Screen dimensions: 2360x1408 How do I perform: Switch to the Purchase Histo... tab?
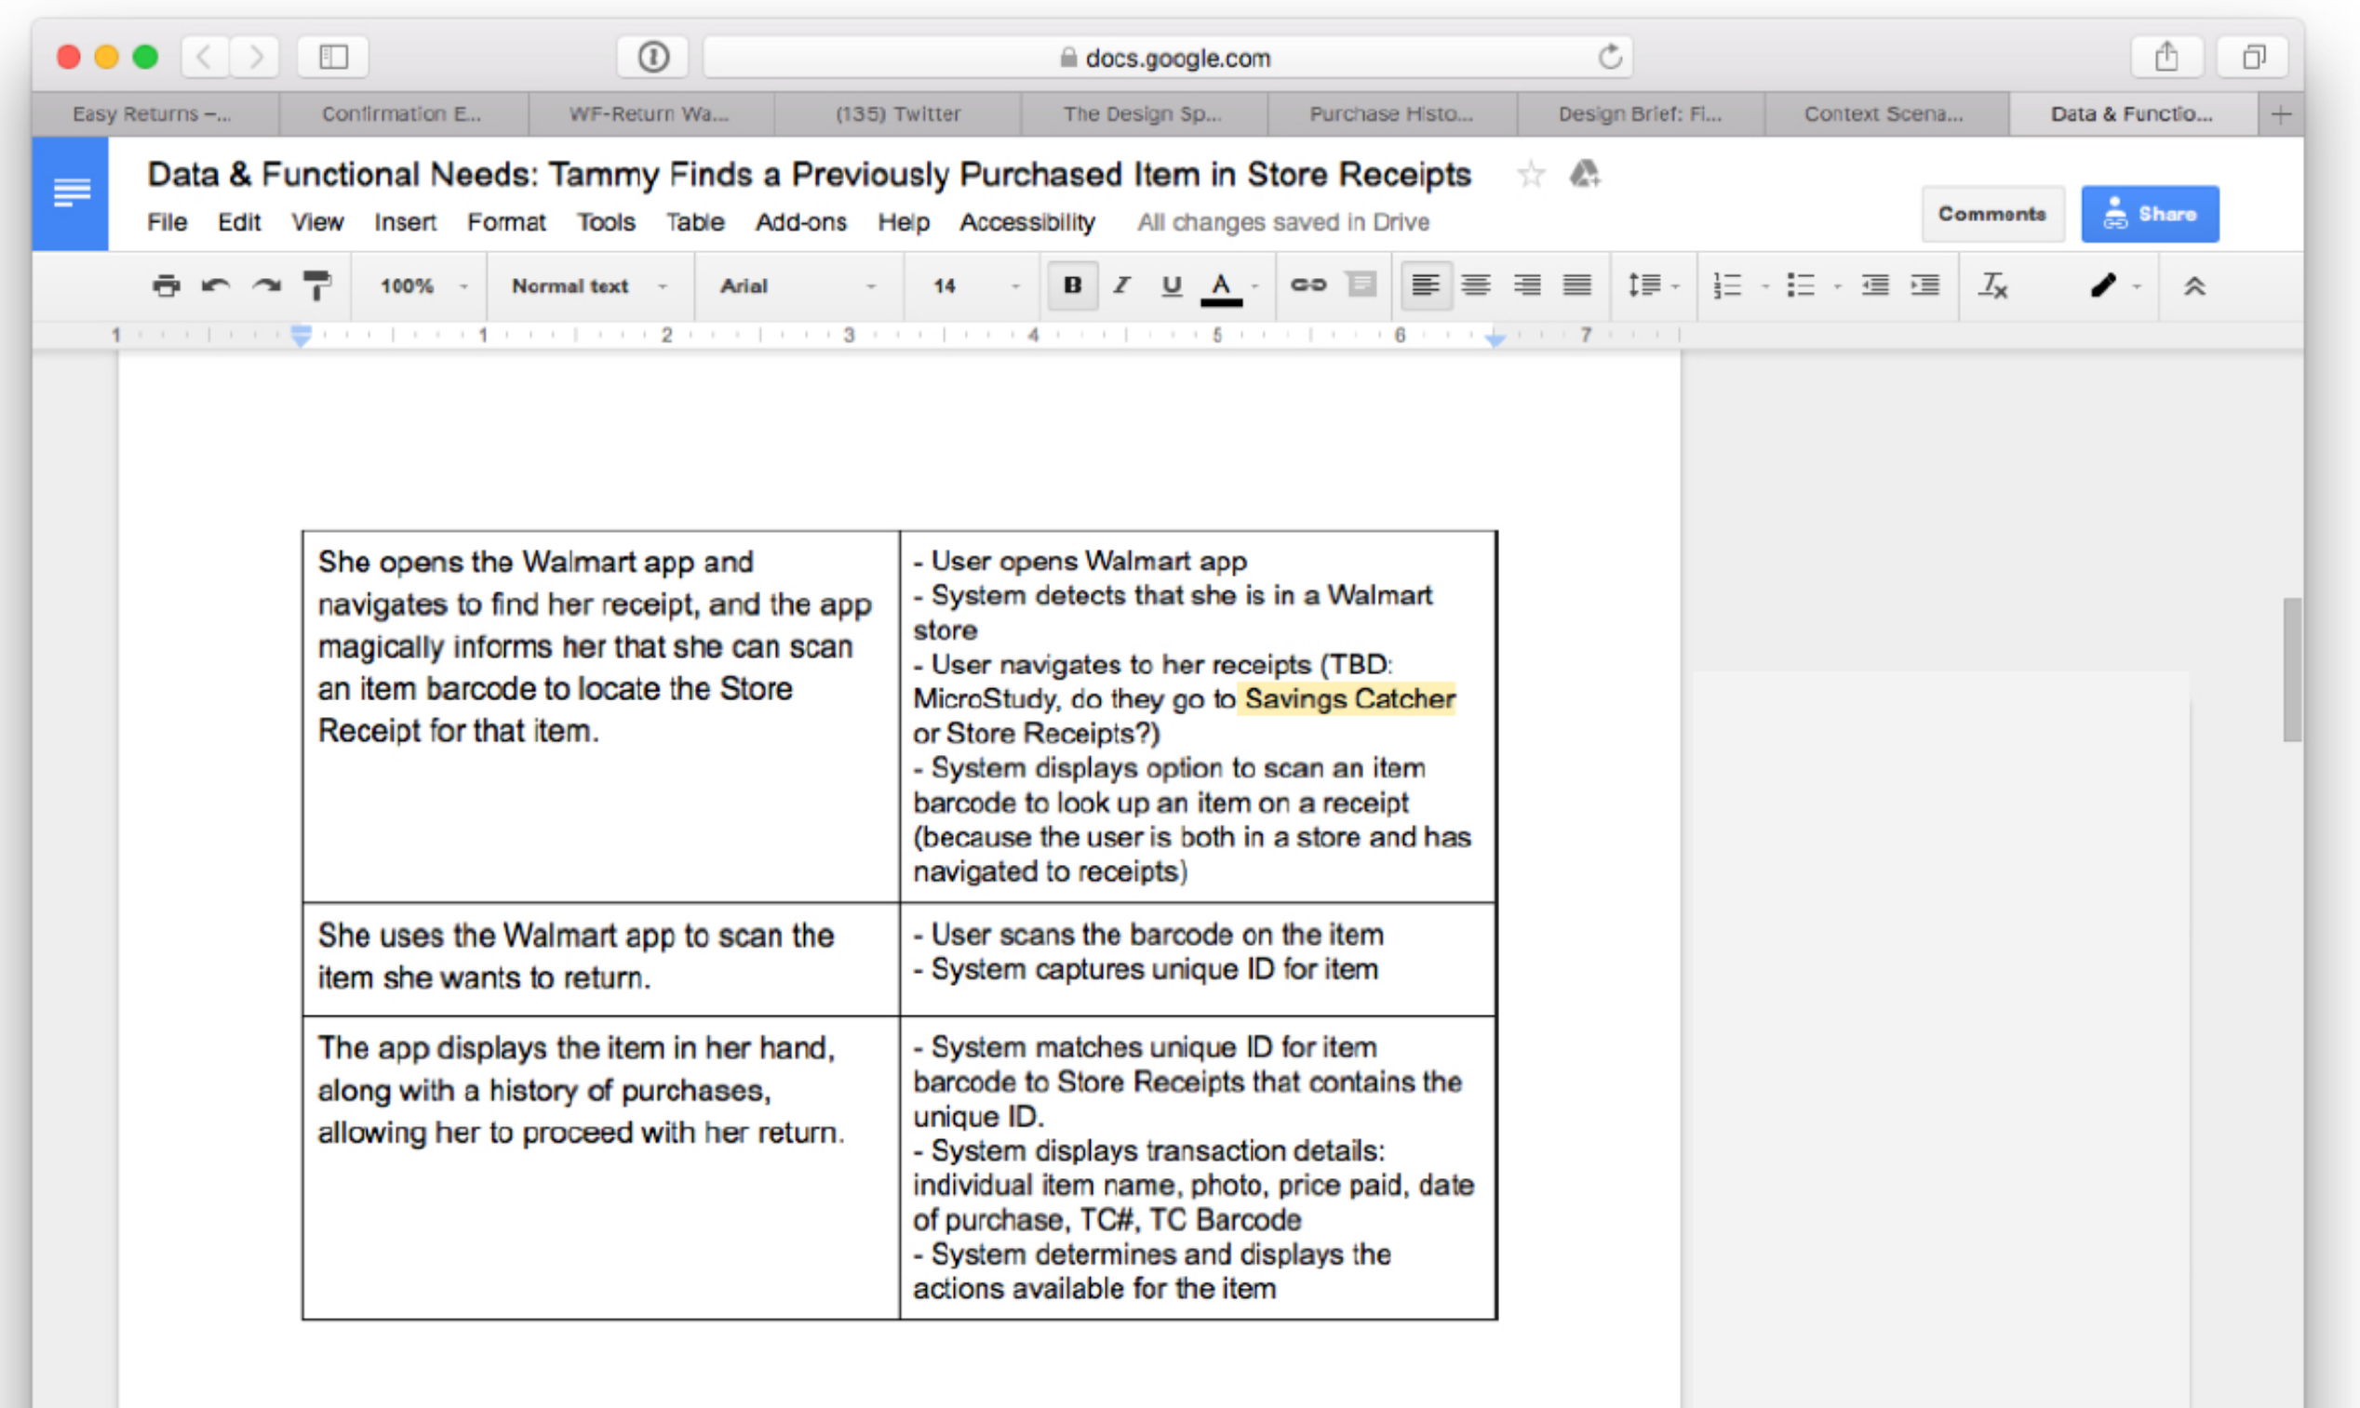(1390, 113)
